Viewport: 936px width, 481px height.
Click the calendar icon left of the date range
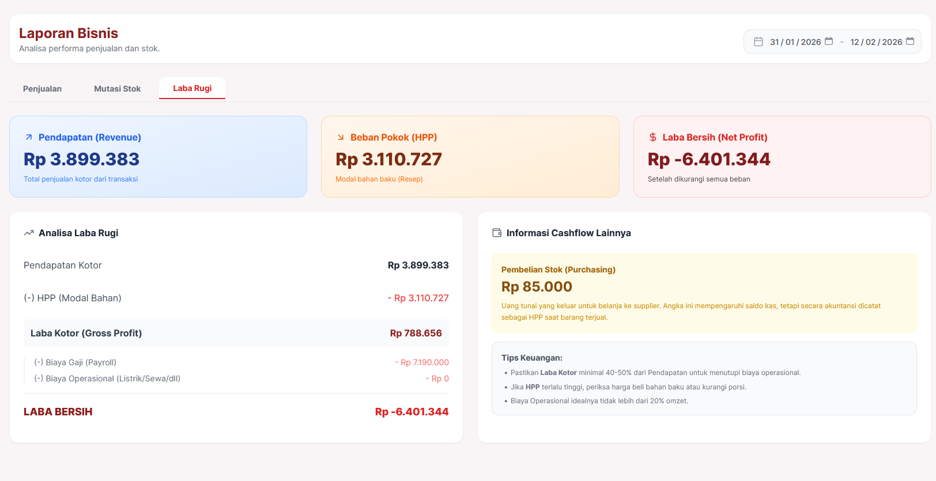[x=758, y=41]
